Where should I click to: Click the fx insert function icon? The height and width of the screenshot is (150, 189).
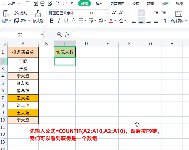pyautogui.click(x=67, y=35)
